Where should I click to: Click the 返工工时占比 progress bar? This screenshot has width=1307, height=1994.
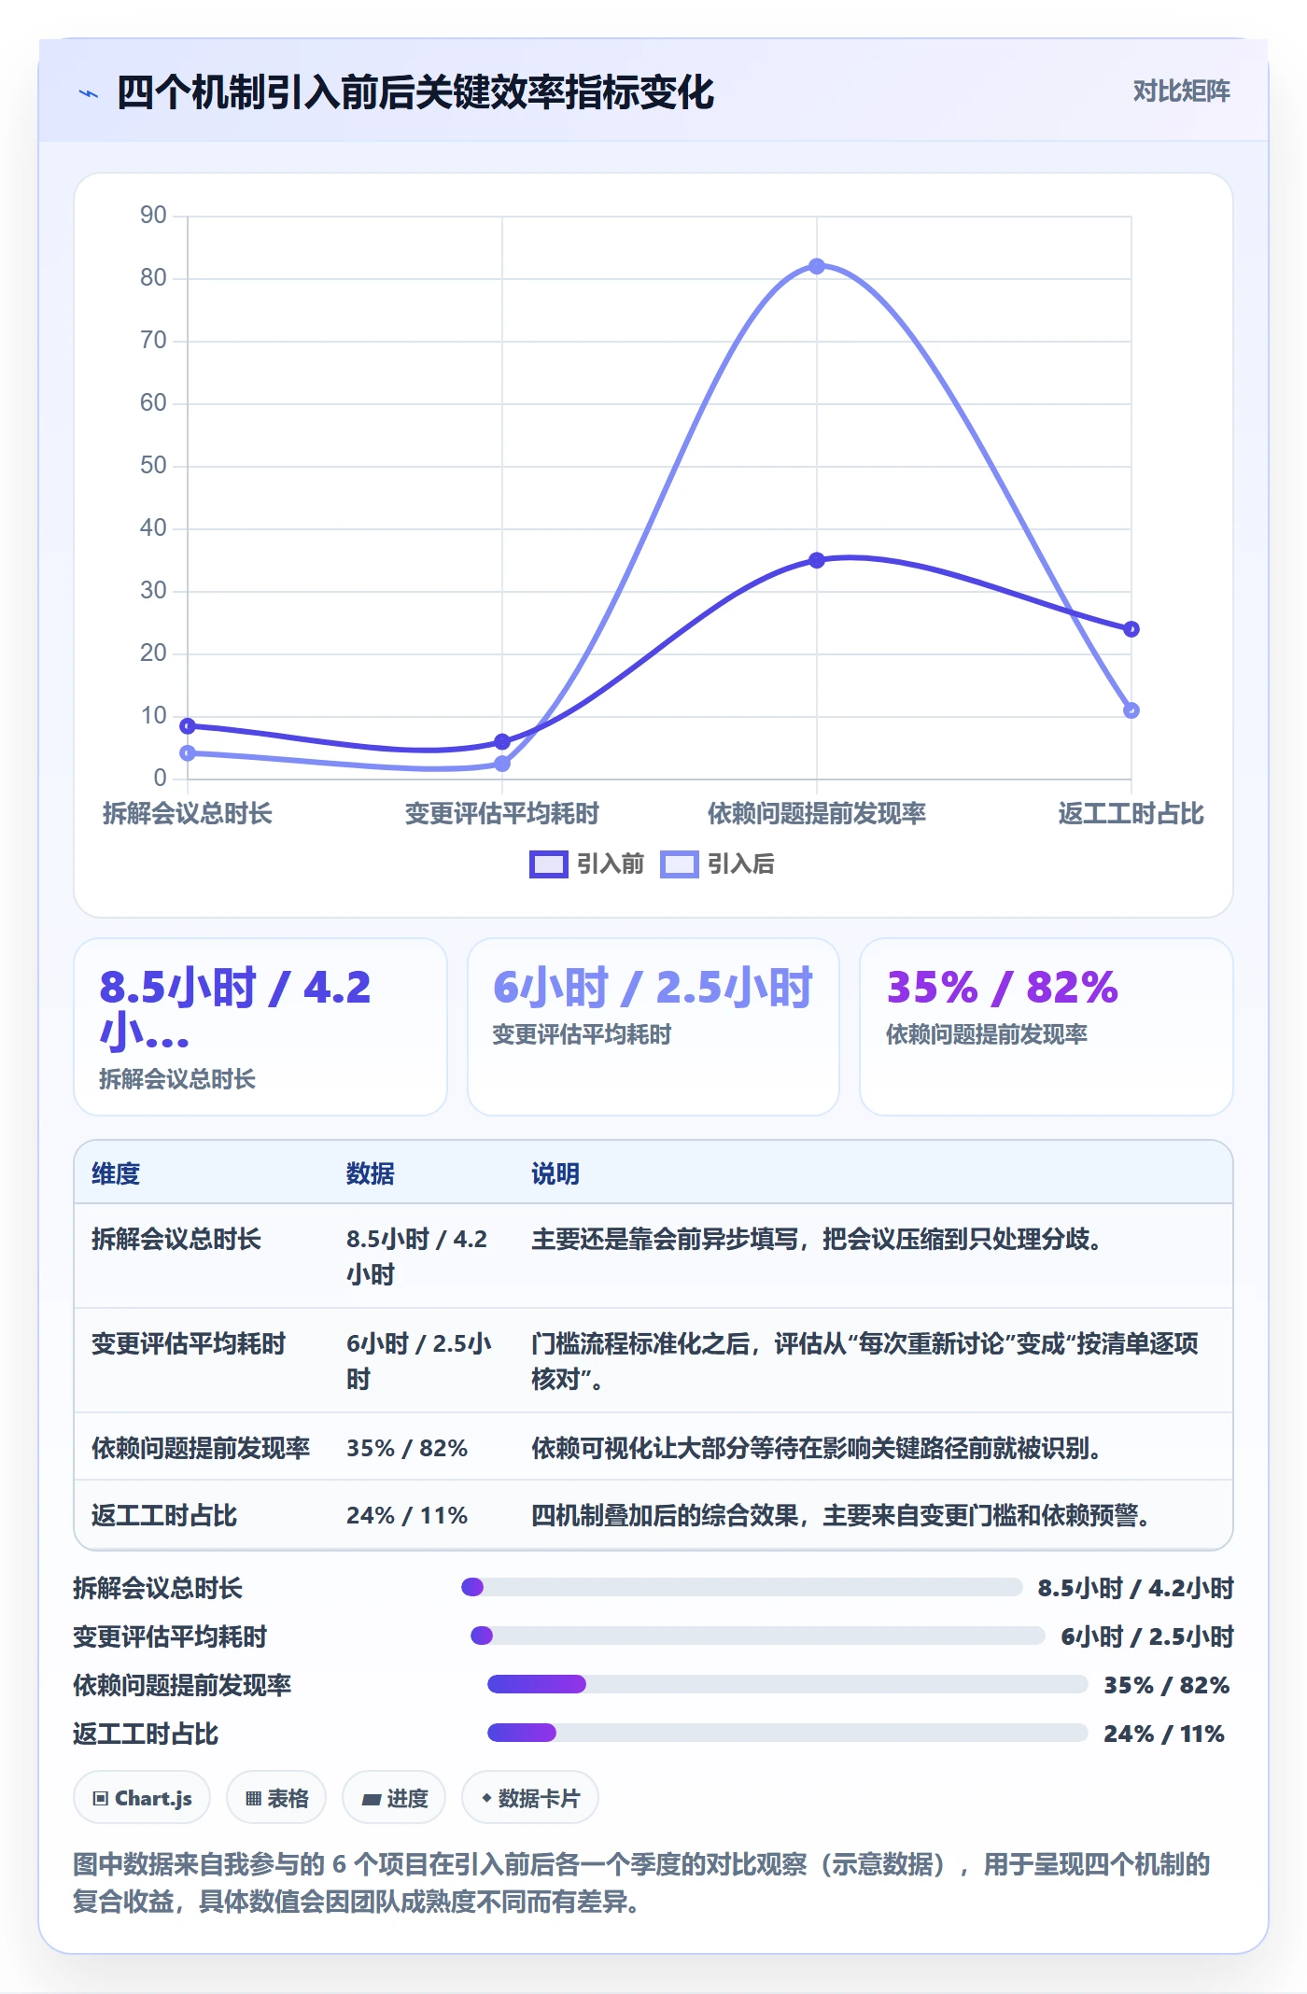[x=788, y=1733]
